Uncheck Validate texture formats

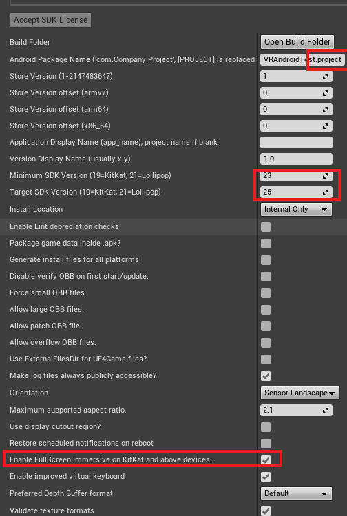click(266, 510)
